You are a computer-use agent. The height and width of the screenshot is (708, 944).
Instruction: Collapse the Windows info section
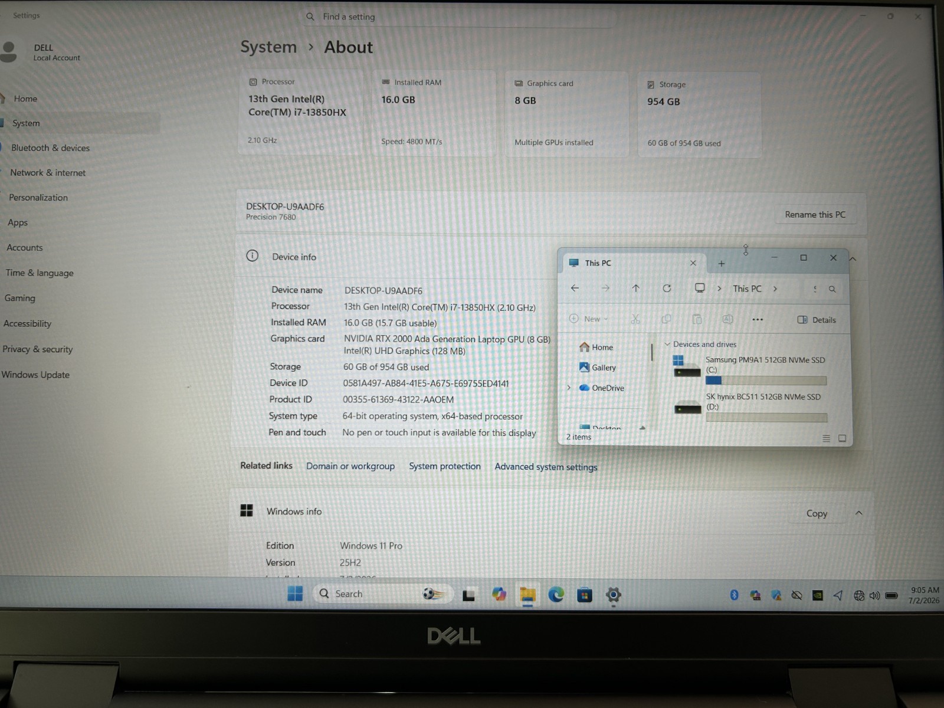(x=858, y=513)
